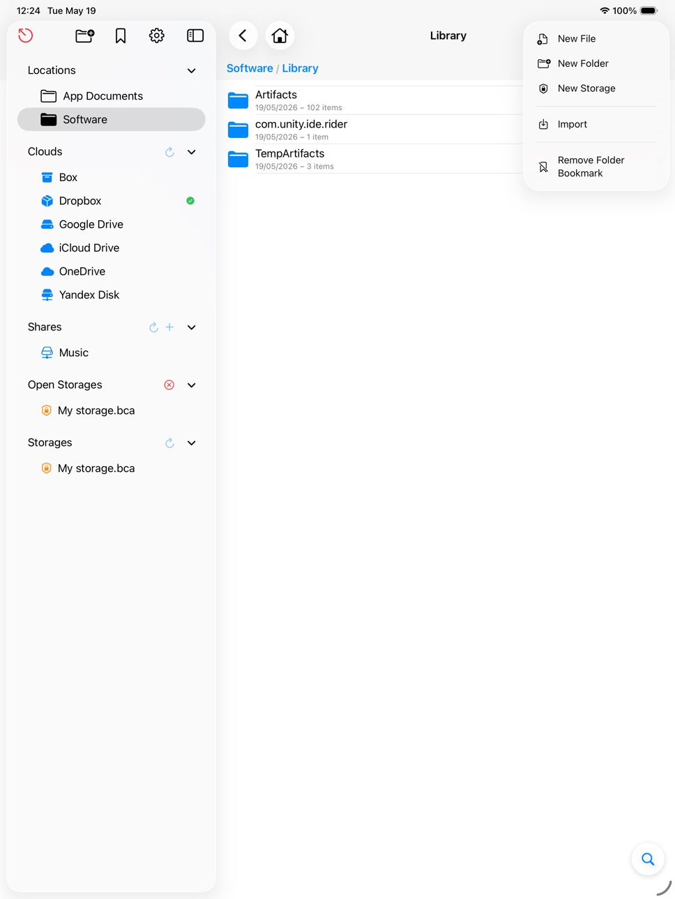Tap the blue search magnifier button
The image size is (675, 899).
(x=648, y=859)
